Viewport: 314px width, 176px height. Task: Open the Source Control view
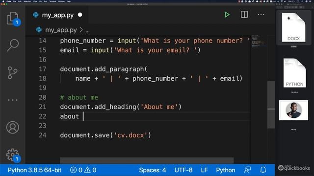(x=12, y=73)
